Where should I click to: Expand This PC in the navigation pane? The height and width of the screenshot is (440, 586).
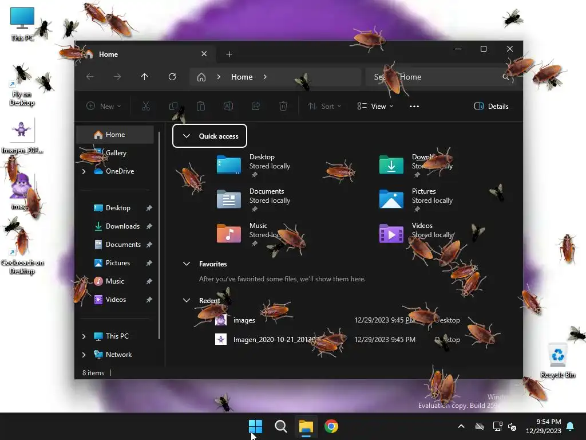[x=84, y=336]
